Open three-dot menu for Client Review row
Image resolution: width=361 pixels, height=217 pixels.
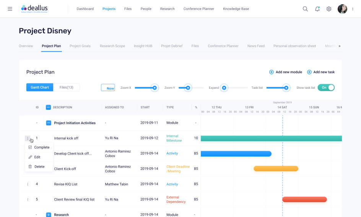click(x=28, y=199)
